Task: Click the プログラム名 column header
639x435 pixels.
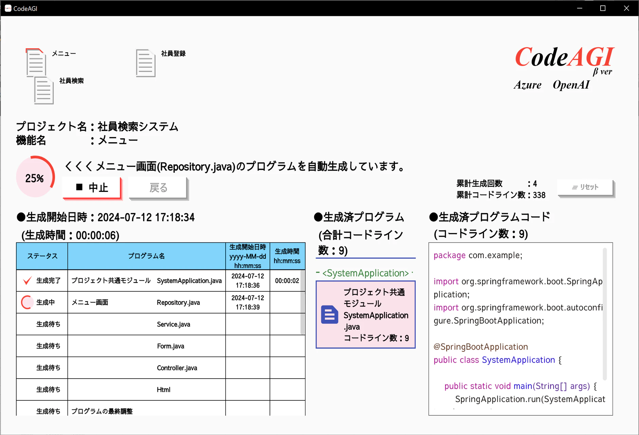Action: tap(146, 256)
